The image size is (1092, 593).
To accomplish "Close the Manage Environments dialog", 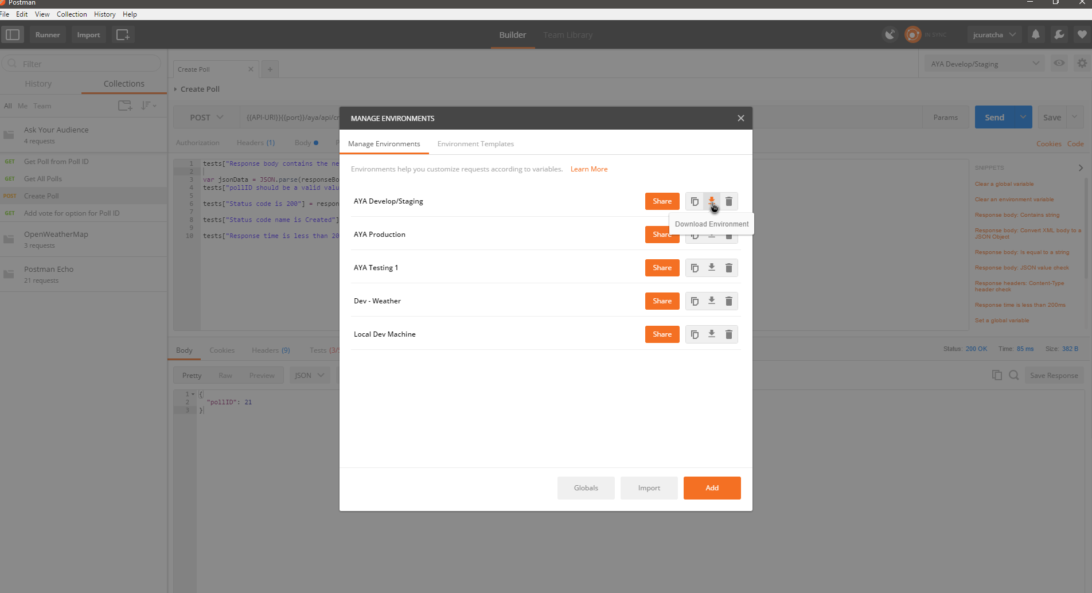I will click(741, 118).
